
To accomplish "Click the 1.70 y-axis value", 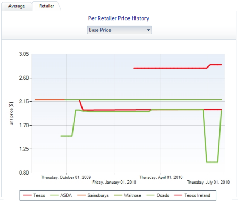I will click(24, 125).
